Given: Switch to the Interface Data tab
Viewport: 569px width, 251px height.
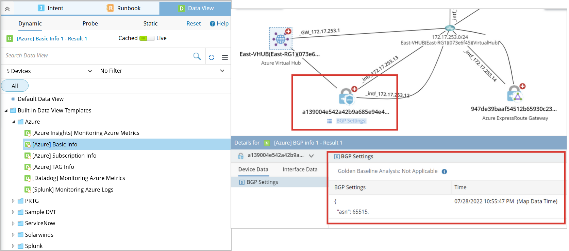Looking at the screenshot, I should tap(300, 169).
